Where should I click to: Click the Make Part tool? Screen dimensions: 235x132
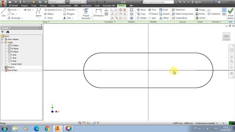[x=178, y=10]
